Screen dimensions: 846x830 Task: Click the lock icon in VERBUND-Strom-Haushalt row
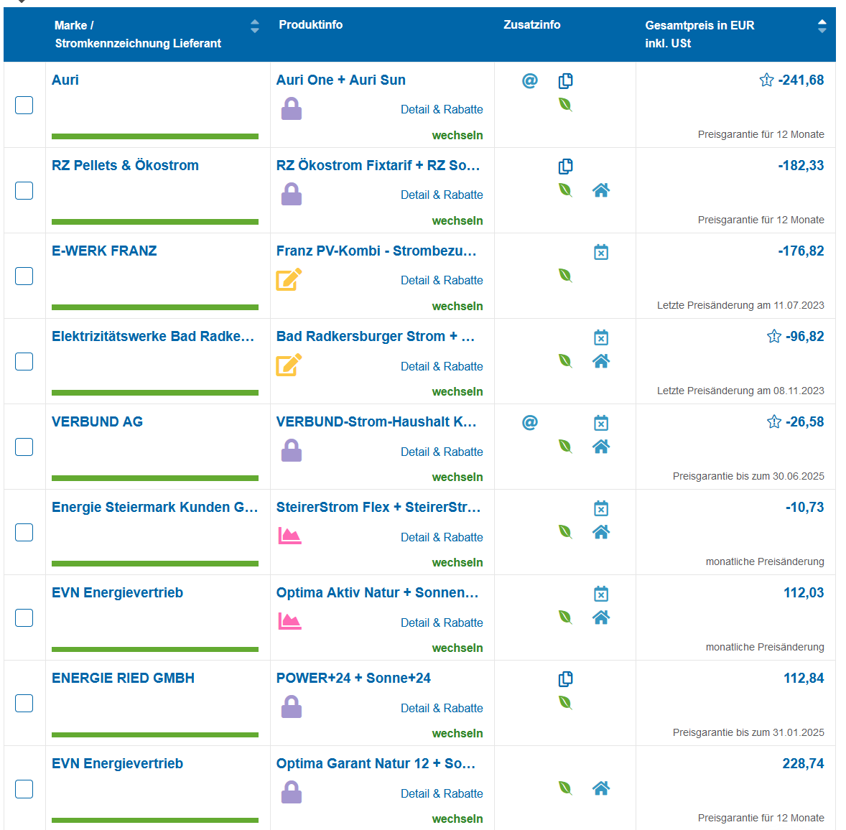coord(292,450)
